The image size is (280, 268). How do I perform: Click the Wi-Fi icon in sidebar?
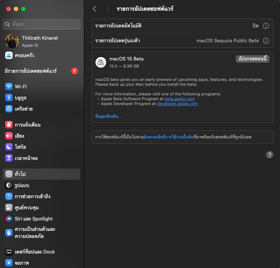9,86
